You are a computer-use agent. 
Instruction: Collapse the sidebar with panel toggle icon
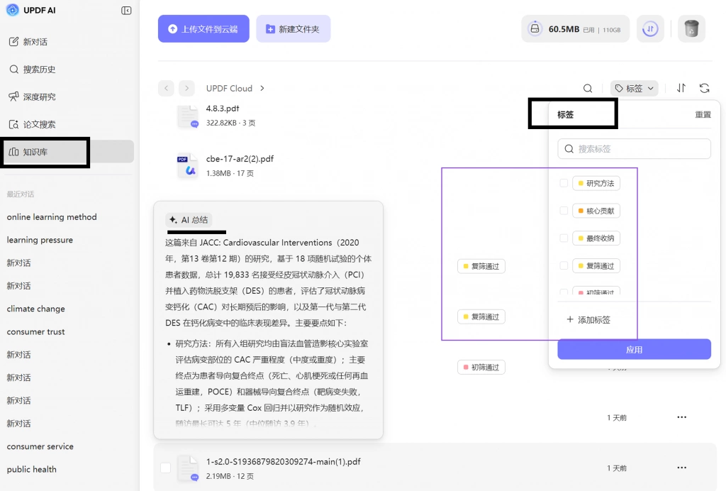click(126, 10)
